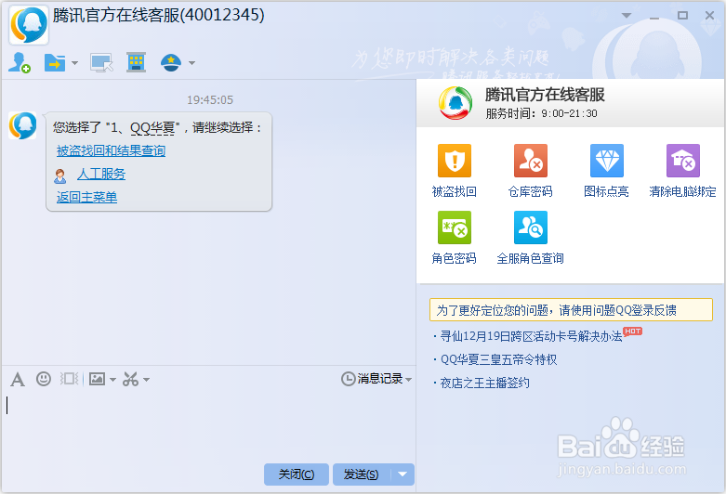This screenshot has height=494, width=726.
Task: Click the 被盗找回和结果查询 link
Action: coord(111,150)
